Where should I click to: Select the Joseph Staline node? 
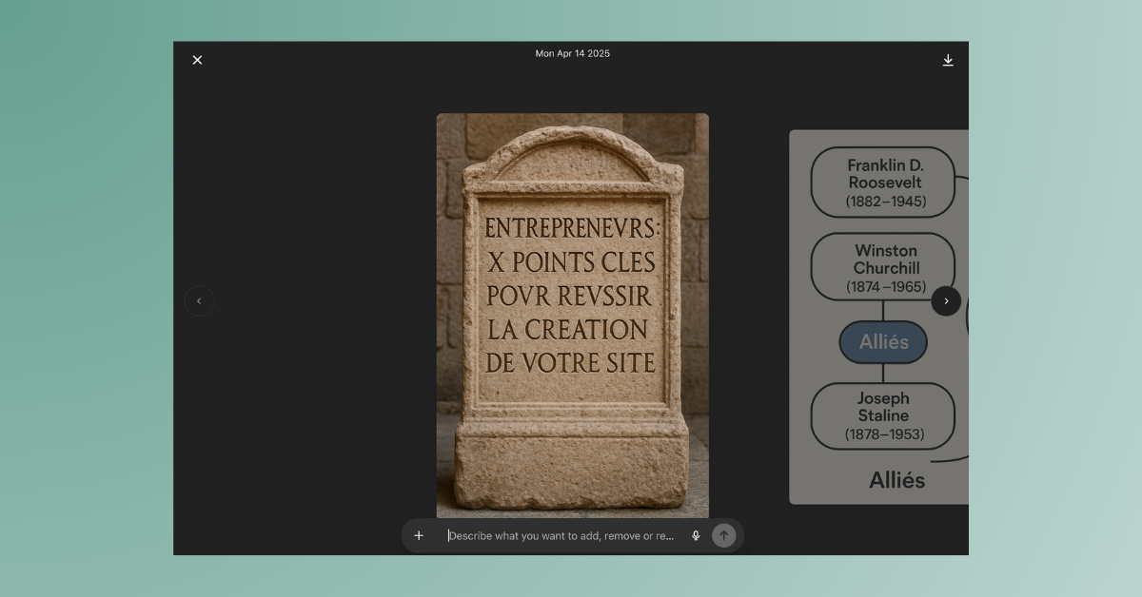click(x=882, y=415)
